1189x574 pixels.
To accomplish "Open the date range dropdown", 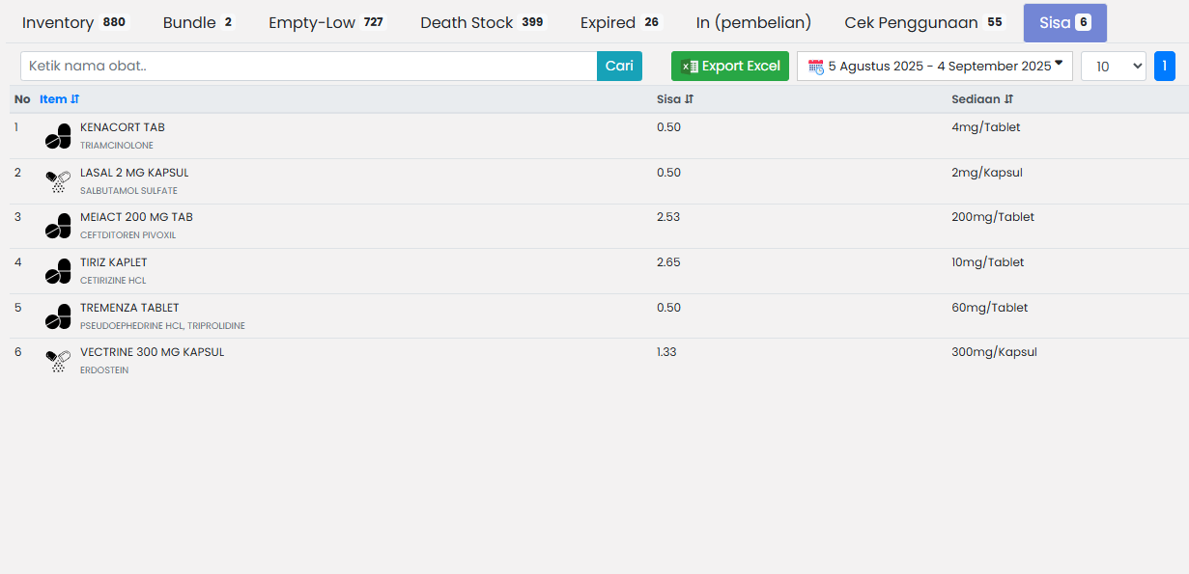I will pyautogui.click(x=934, y=67).
